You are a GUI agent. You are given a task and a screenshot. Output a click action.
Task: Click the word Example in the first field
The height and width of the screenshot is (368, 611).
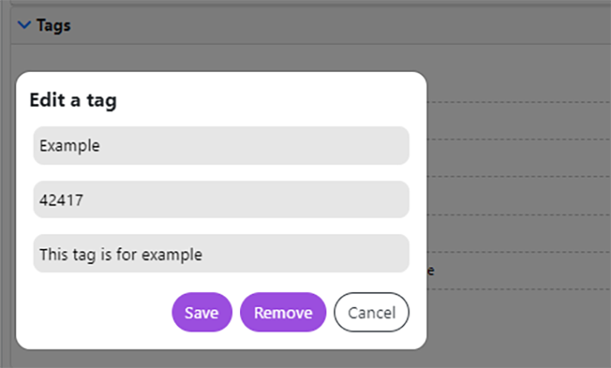pyautogui.click(x=70, y=146)
